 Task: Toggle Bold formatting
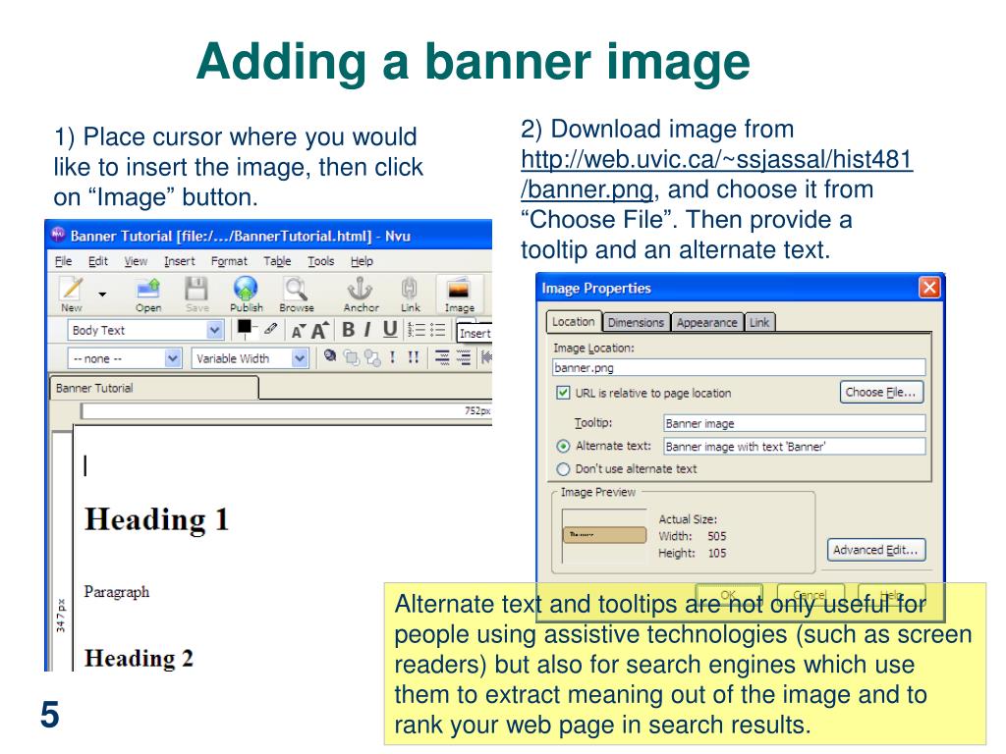click(x=348, y=330)
